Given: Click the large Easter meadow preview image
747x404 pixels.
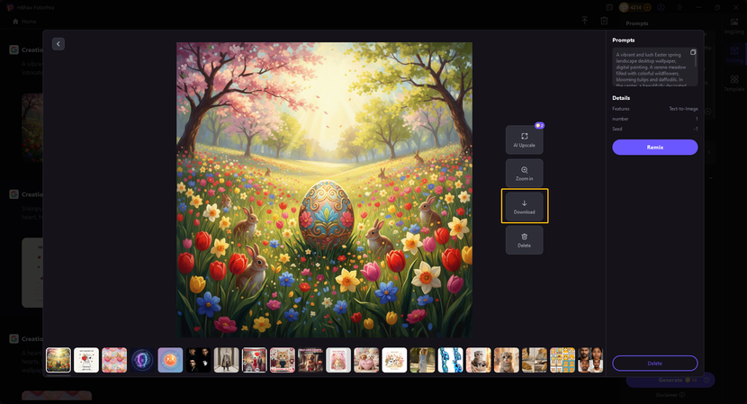Looking at the screenshot, I should tap(324, 190).
